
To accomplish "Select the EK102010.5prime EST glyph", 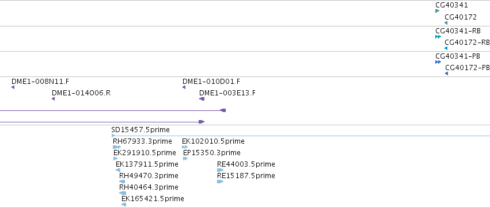I will click(185, 147).
